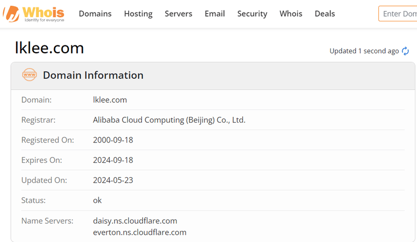Click the Alibaba Cloud Computing registrar value
Viewport: 417px width, 242px height.
click(x=169, y=120)
